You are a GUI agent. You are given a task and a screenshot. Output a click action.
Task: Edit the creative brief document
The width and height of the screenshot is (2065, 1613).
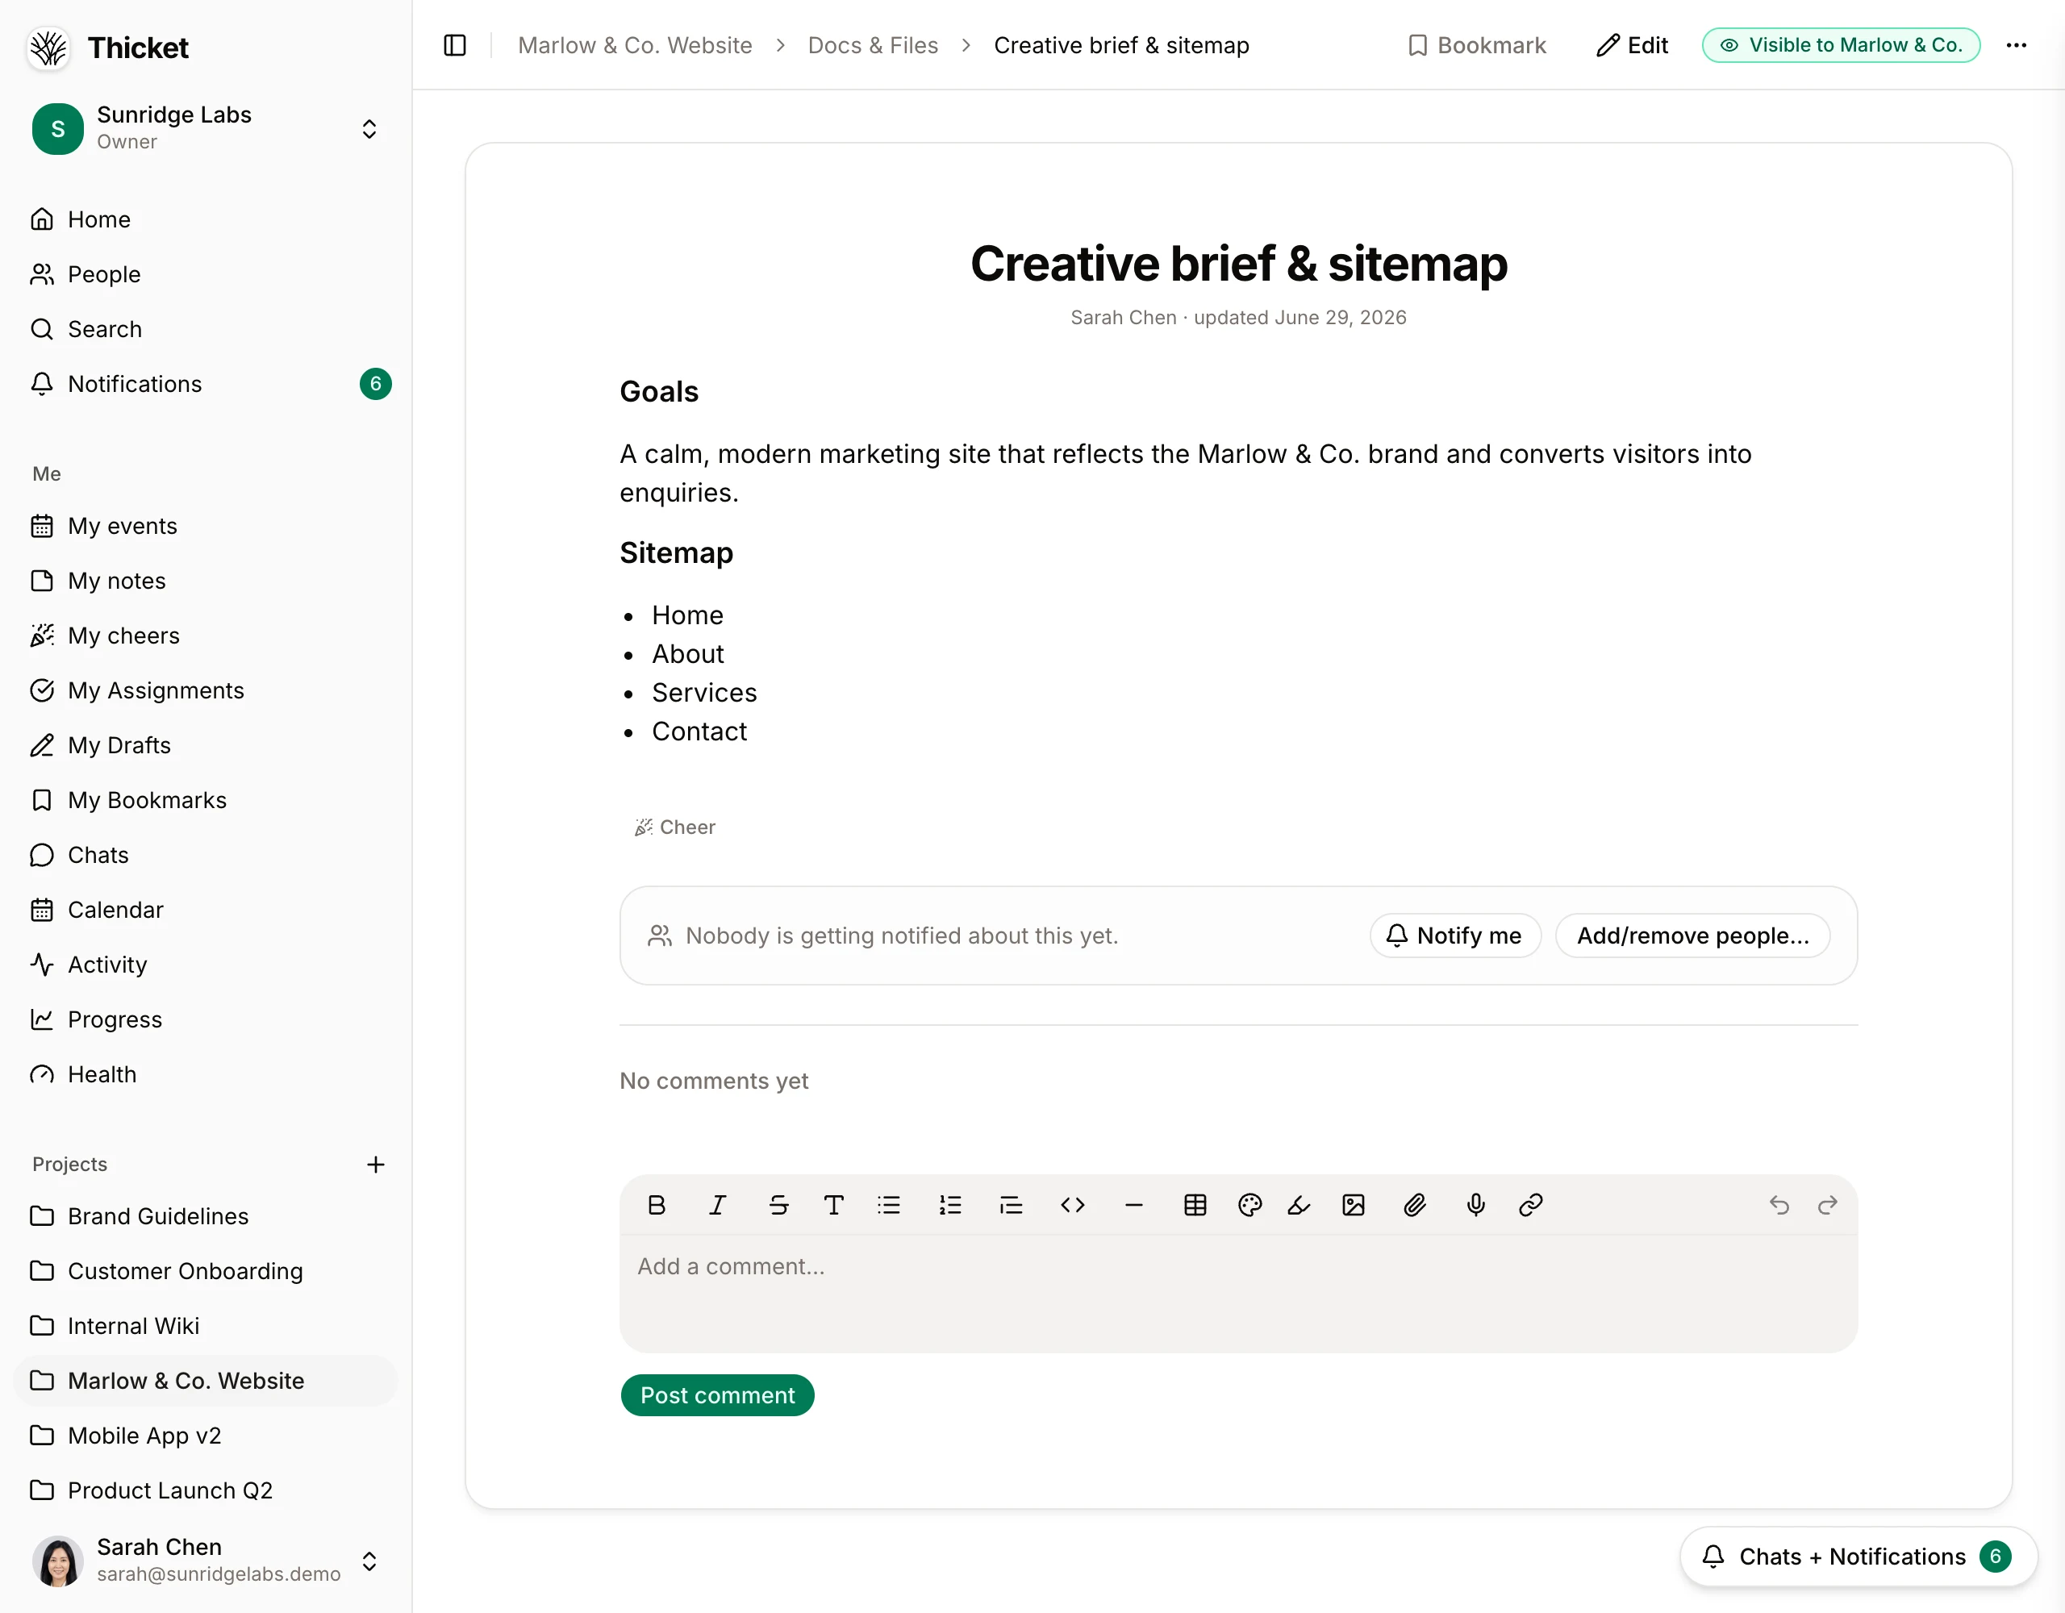point(1632,45)
